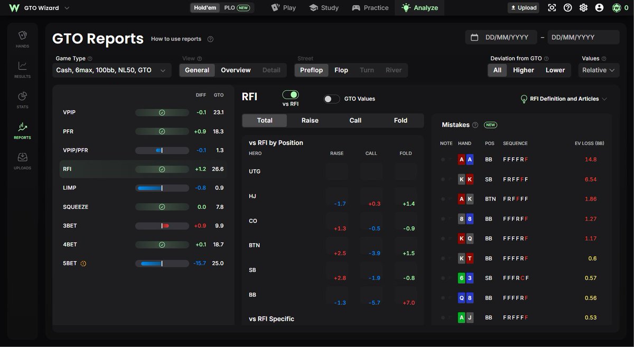Viewport: 634px width, 347px height.
Task: Expand RFI Definition and Articles
Action: pyautogui.click(x=564, y=99)
